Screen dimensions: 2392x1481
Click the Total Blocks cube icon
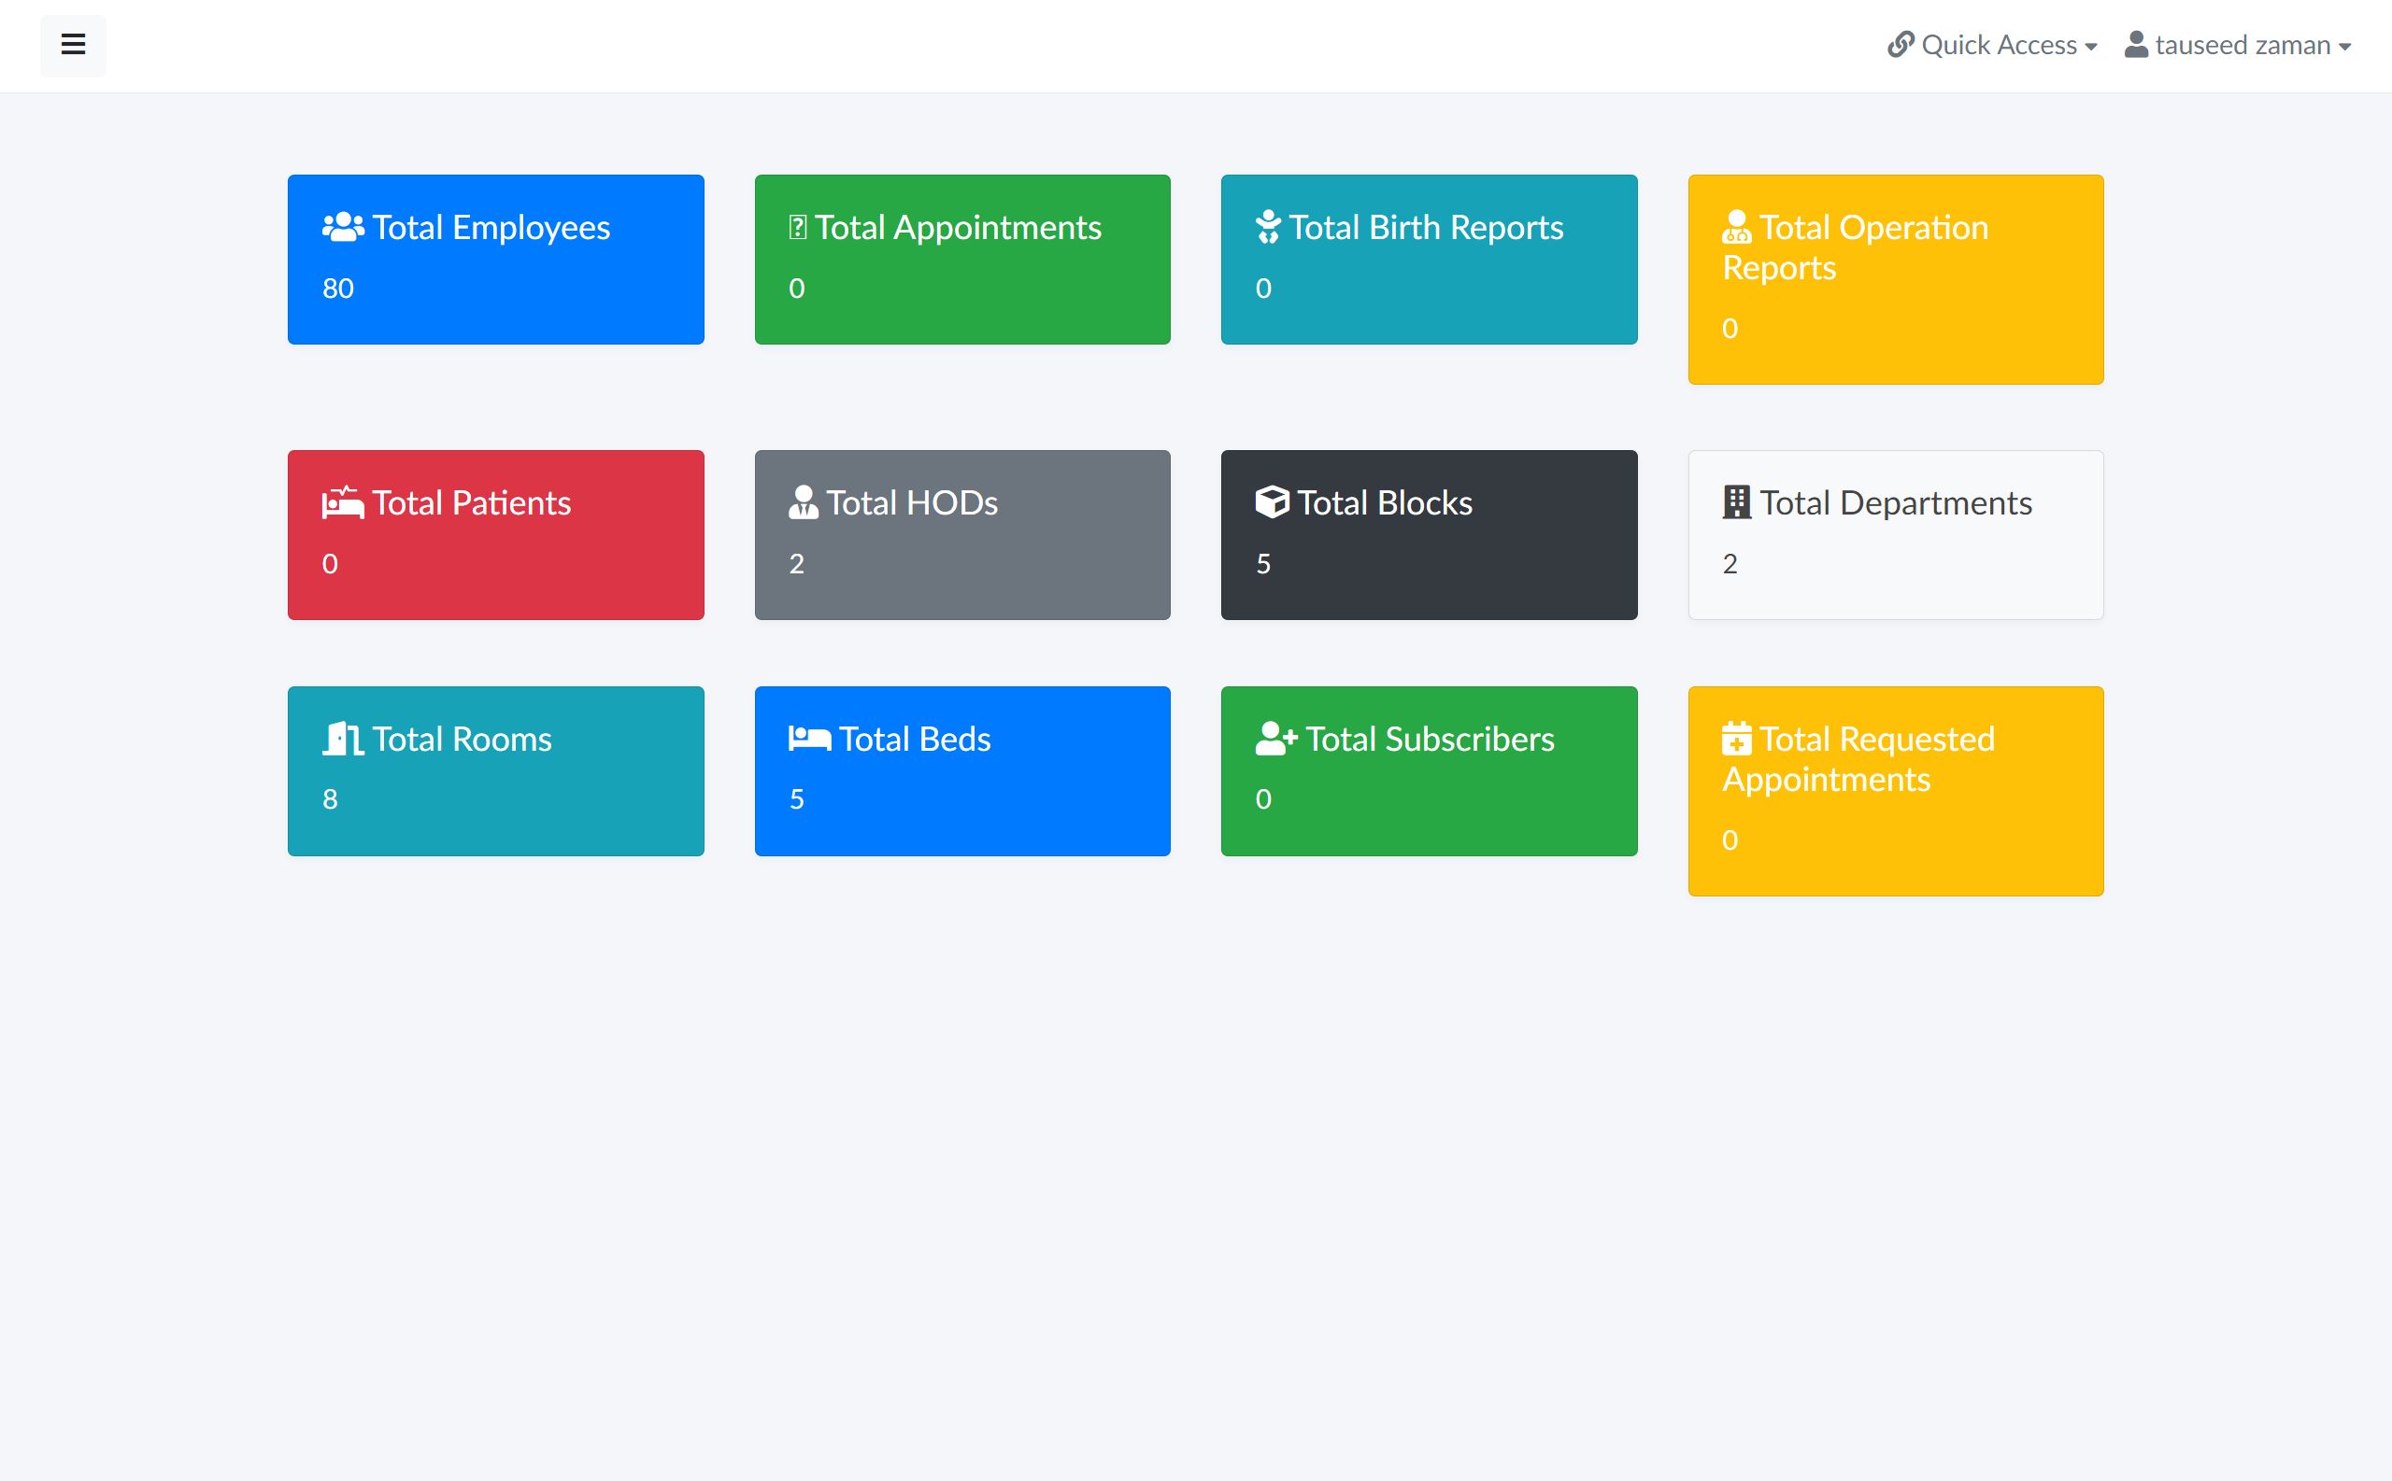pos(1272,502)
